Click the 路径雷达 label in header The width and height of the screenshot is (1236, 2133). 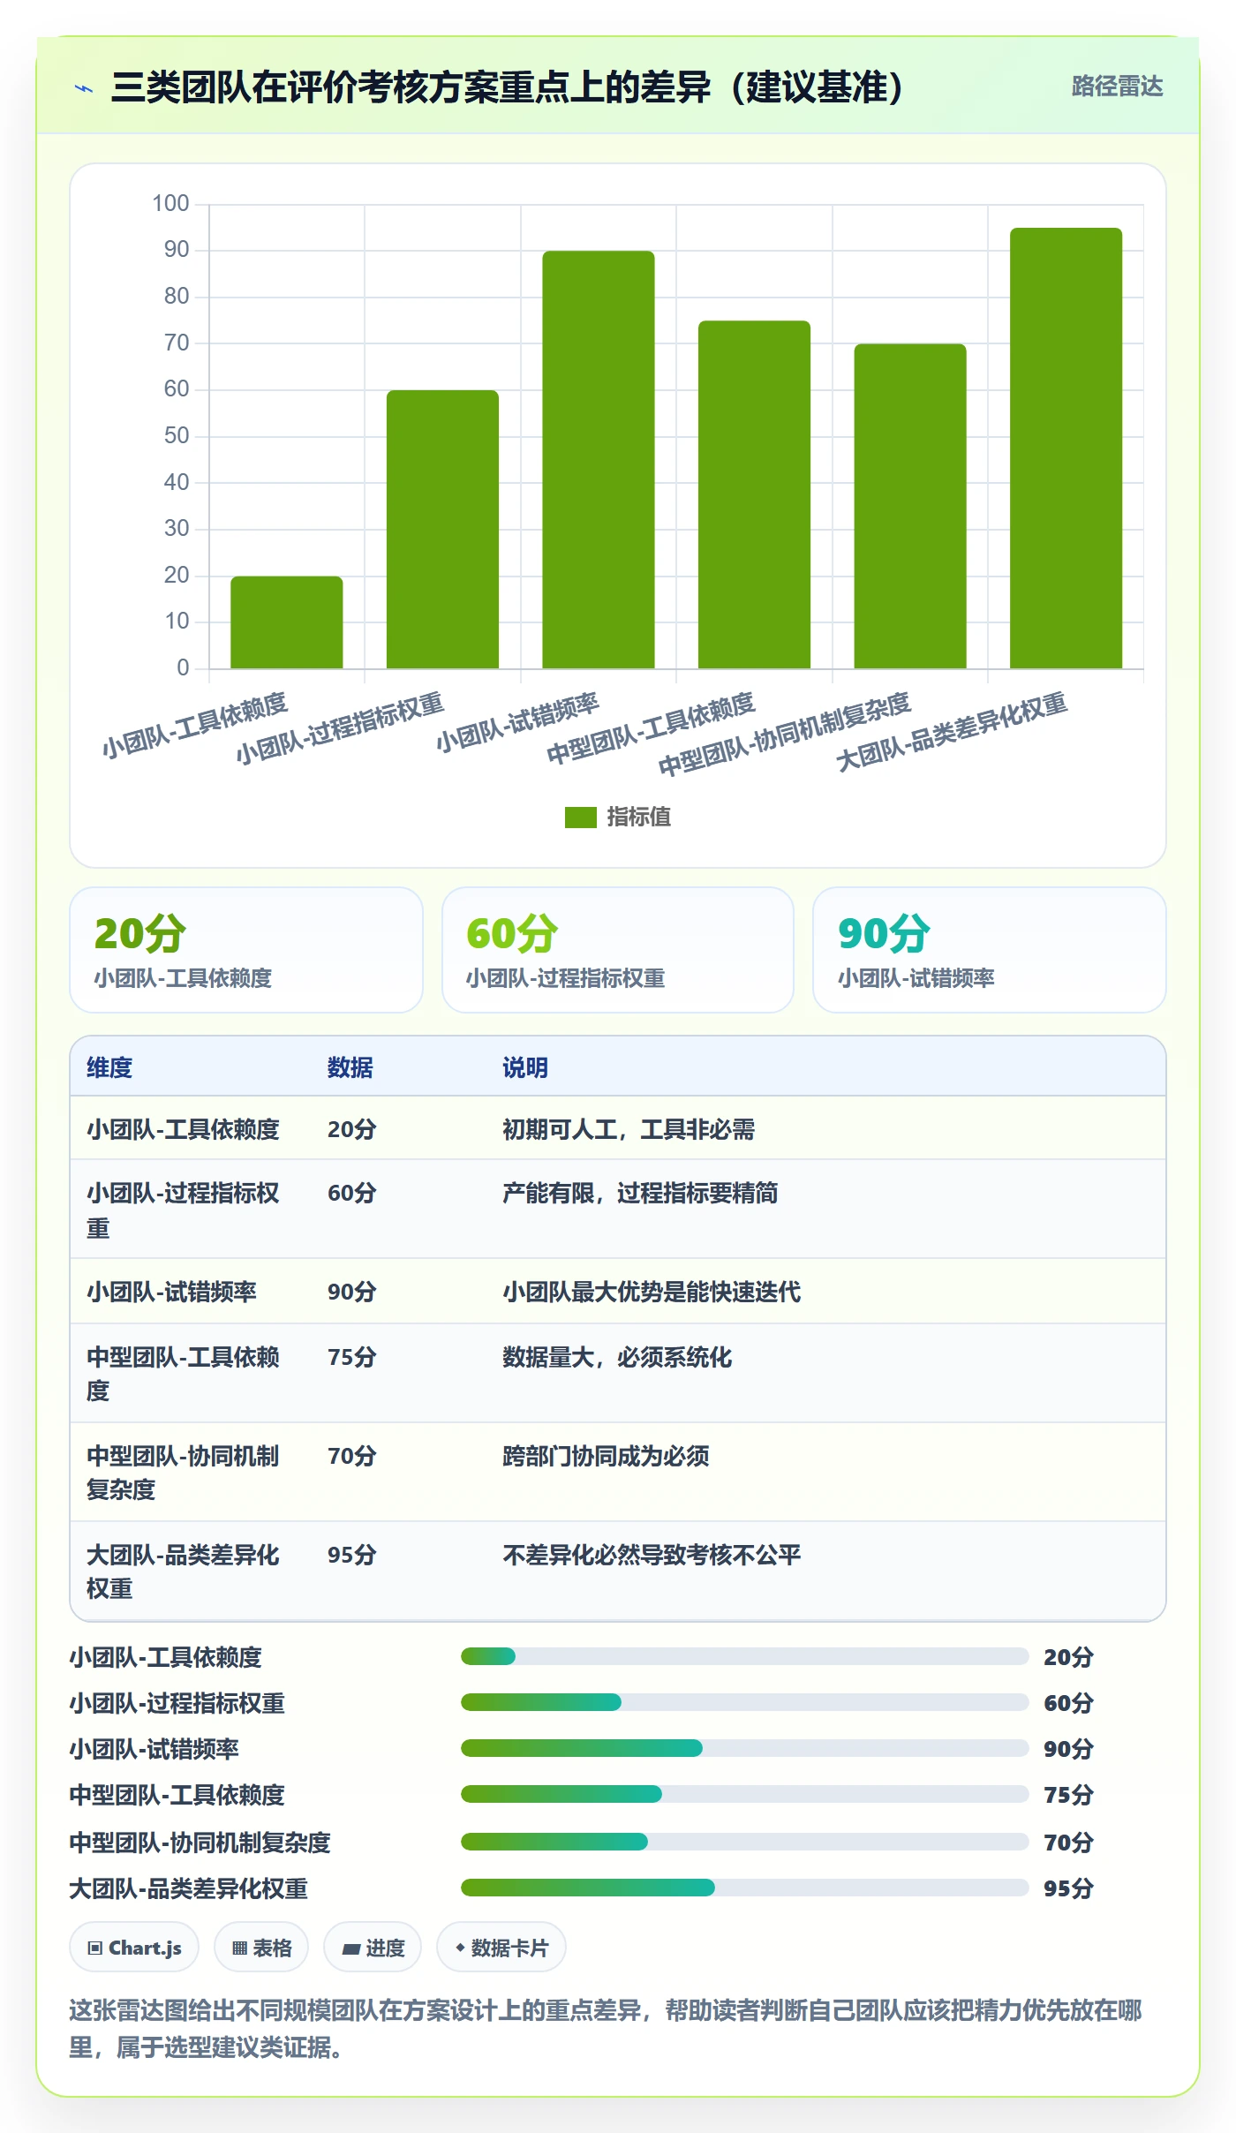(x=1117, y=87)
